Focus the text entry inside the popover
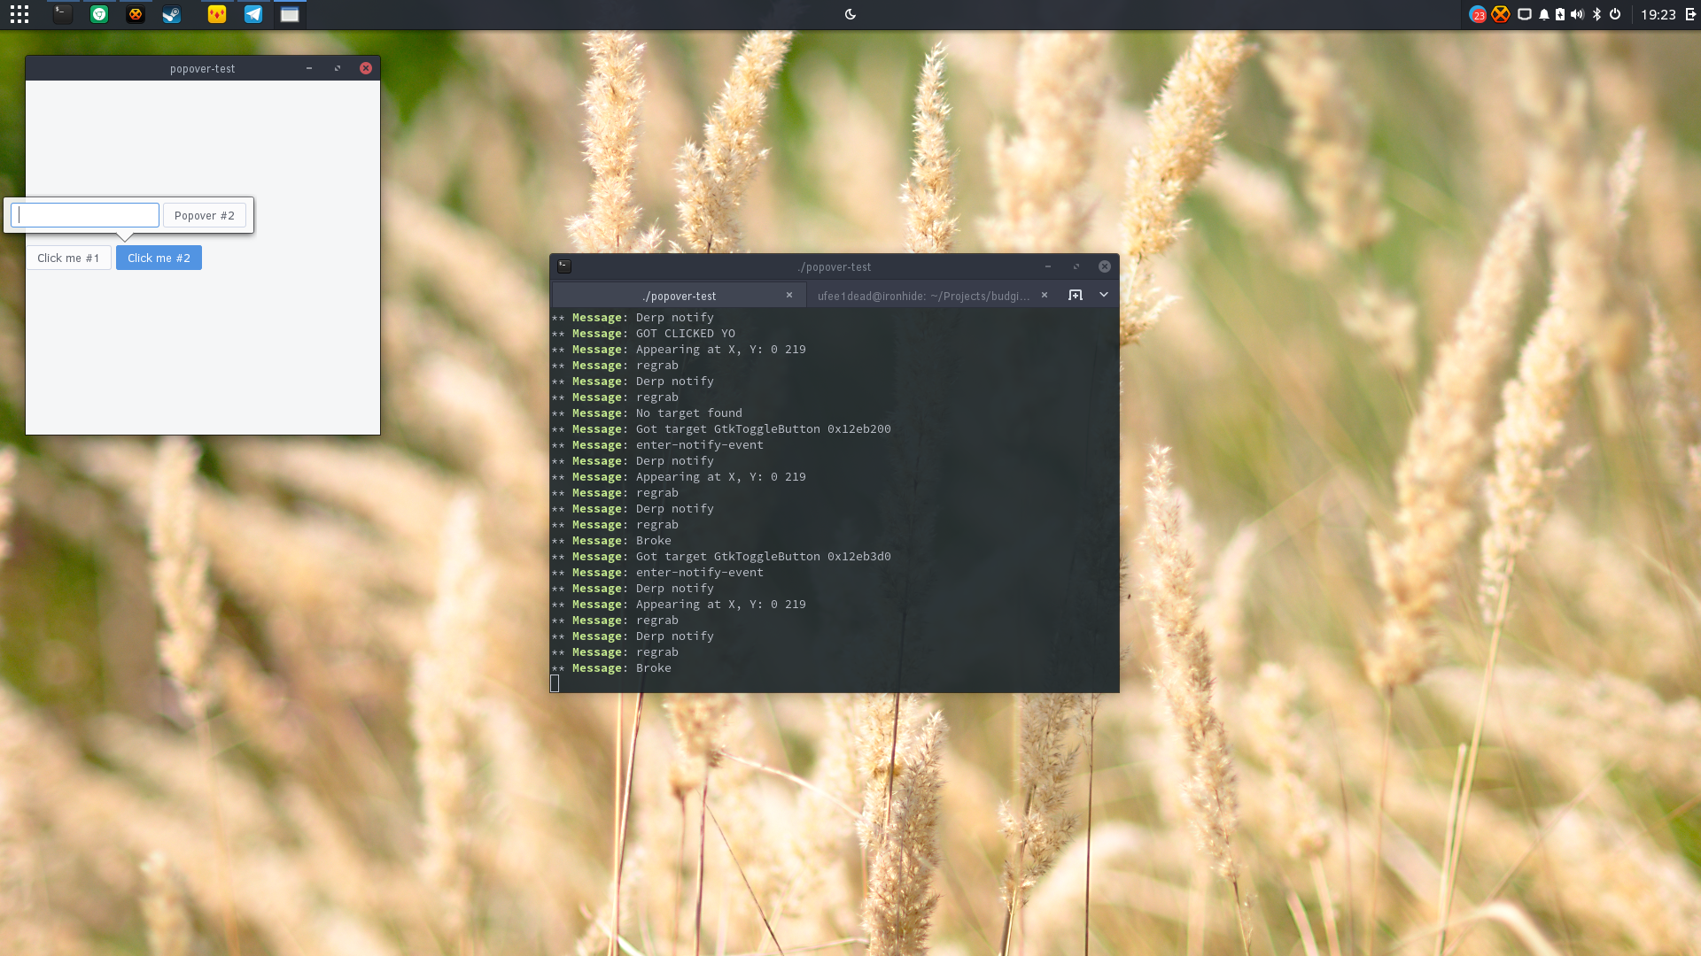The height and width of the screenshot is (956, 1701). point(85,215)
